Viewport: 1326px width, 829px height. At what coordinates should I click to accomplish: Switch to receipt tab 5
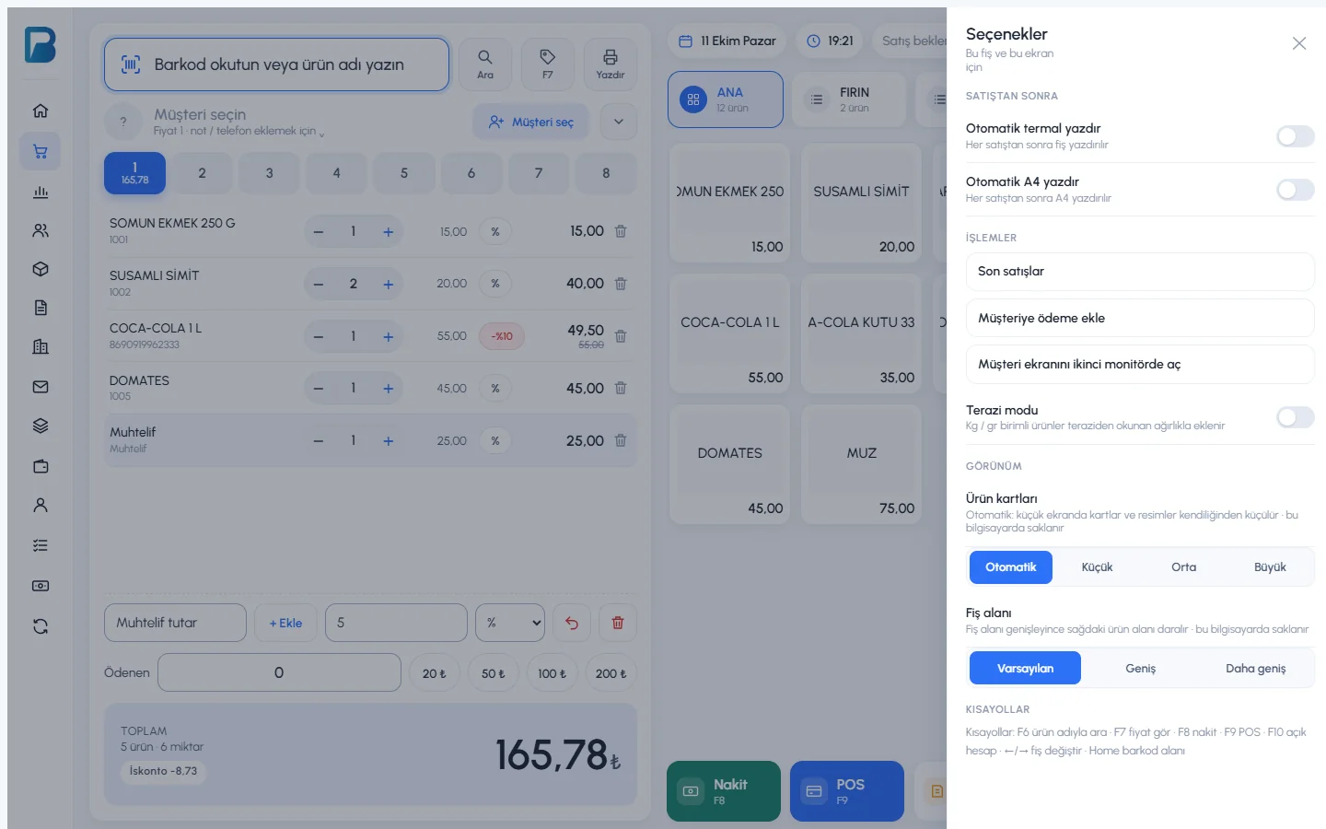pos(403,173)
